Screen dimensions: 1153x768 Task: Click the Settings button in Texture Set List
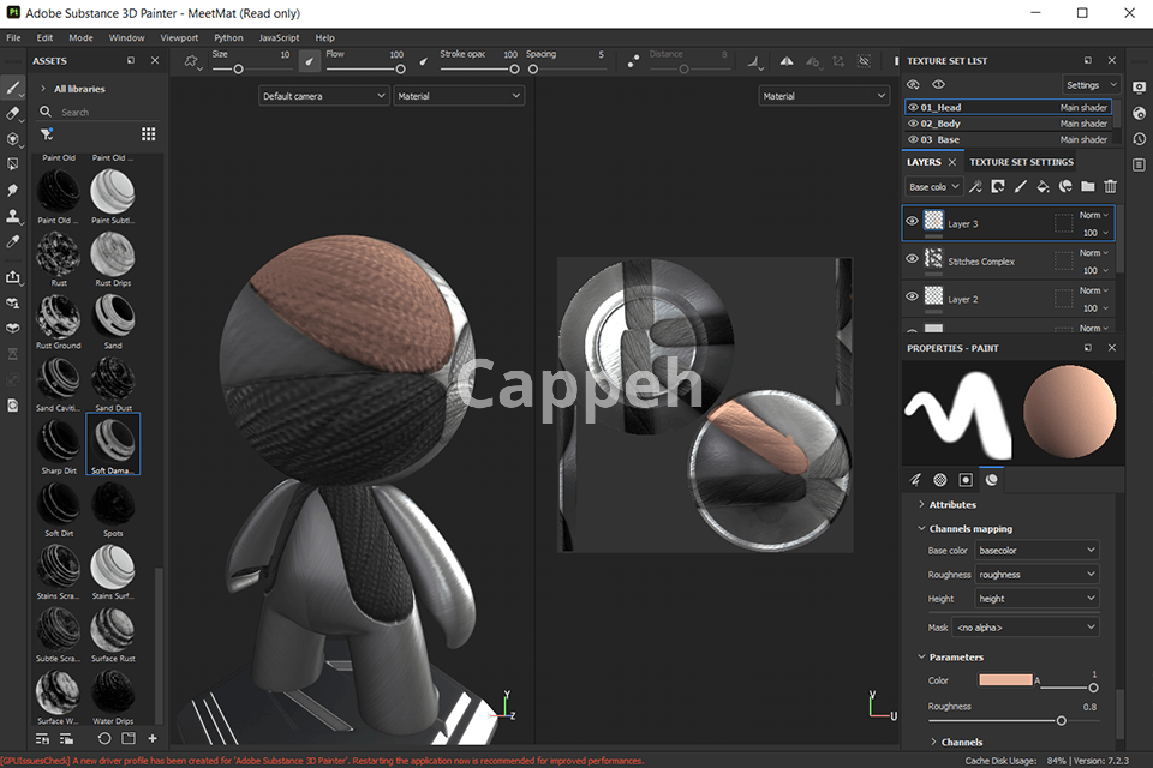(1089, 85)
